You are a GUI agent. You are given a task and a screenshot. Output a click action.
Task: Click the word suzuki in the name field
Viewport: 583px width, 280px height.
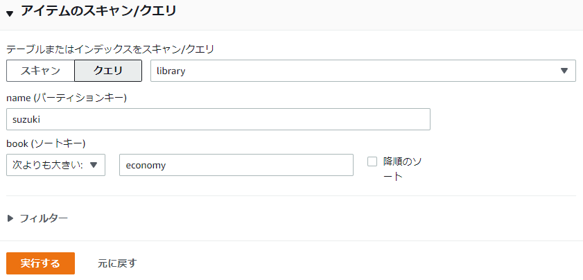(26, 119)
